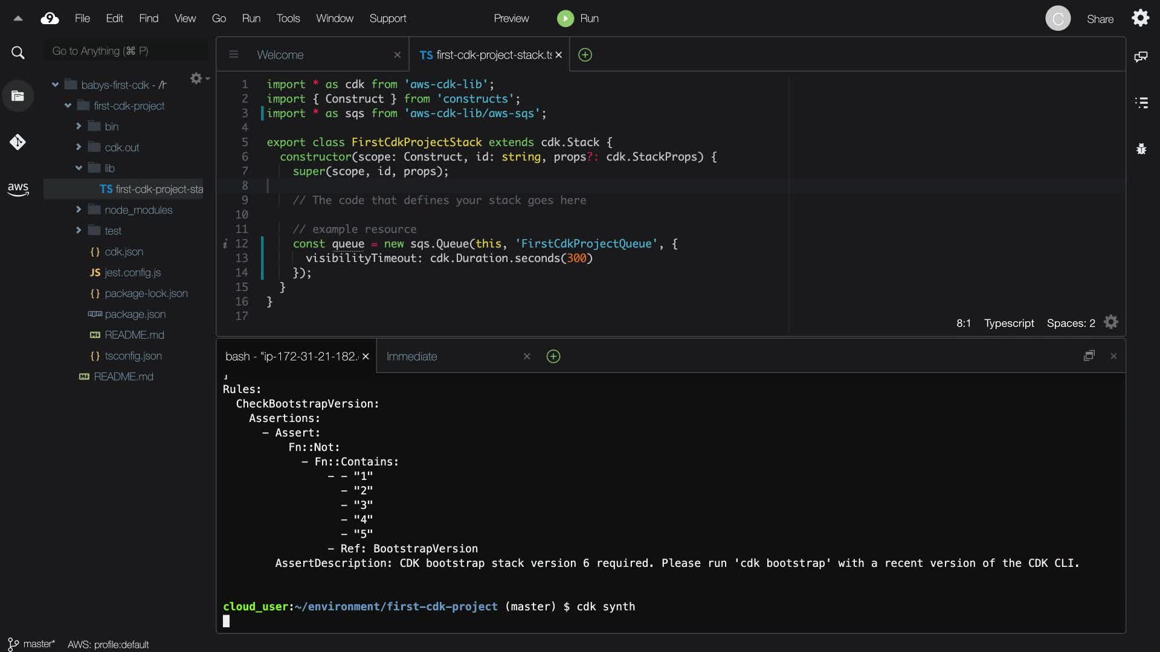Open cdk.json in file tree
Image resolution: width=1160 pixels, height=652 pixels.
[x=123, y=252]
